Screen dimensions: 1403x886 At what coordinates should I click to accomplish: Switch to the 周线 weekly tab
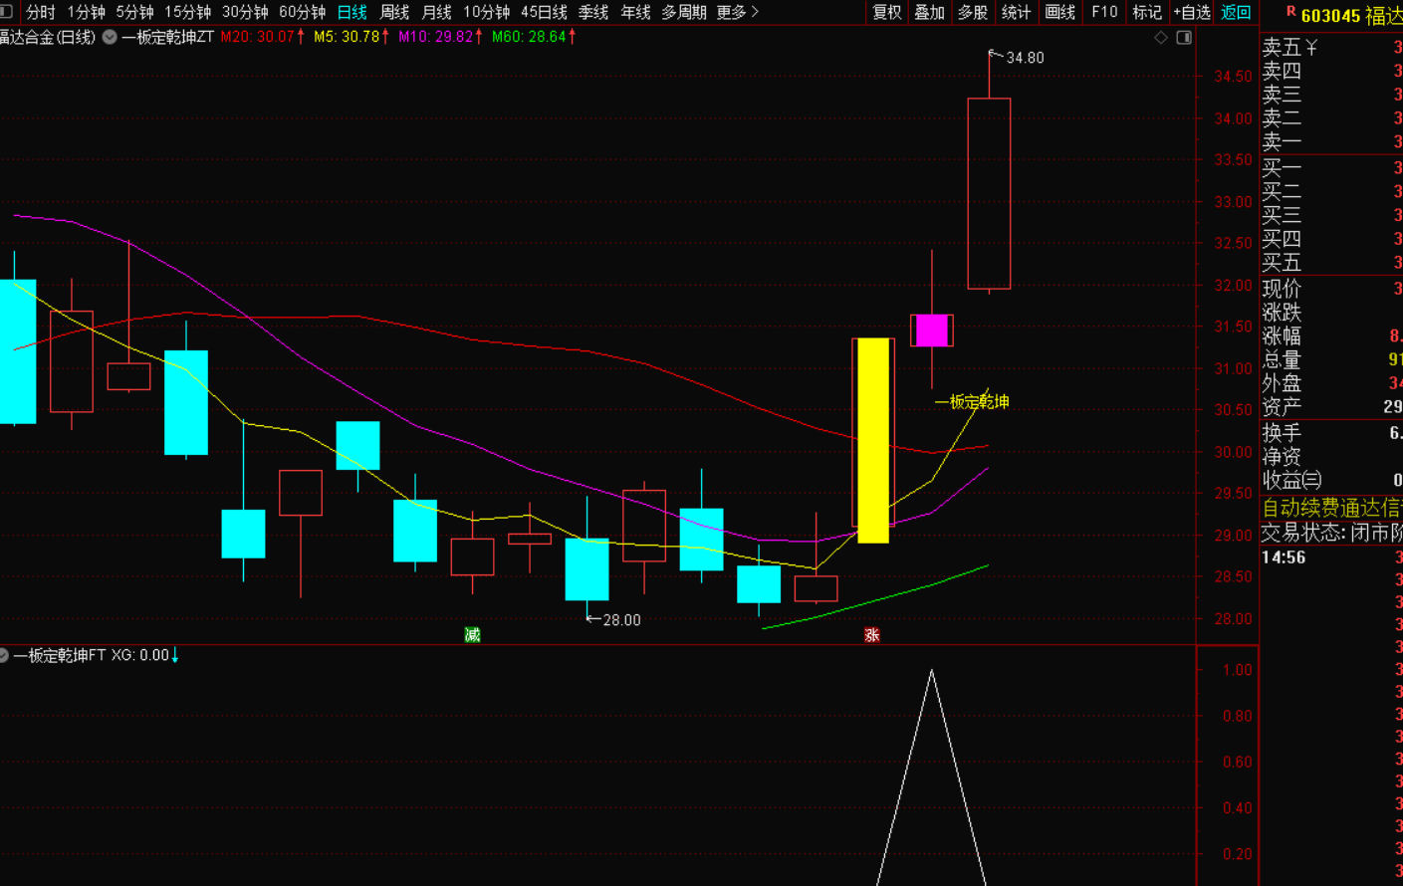[x=394, y=12]
